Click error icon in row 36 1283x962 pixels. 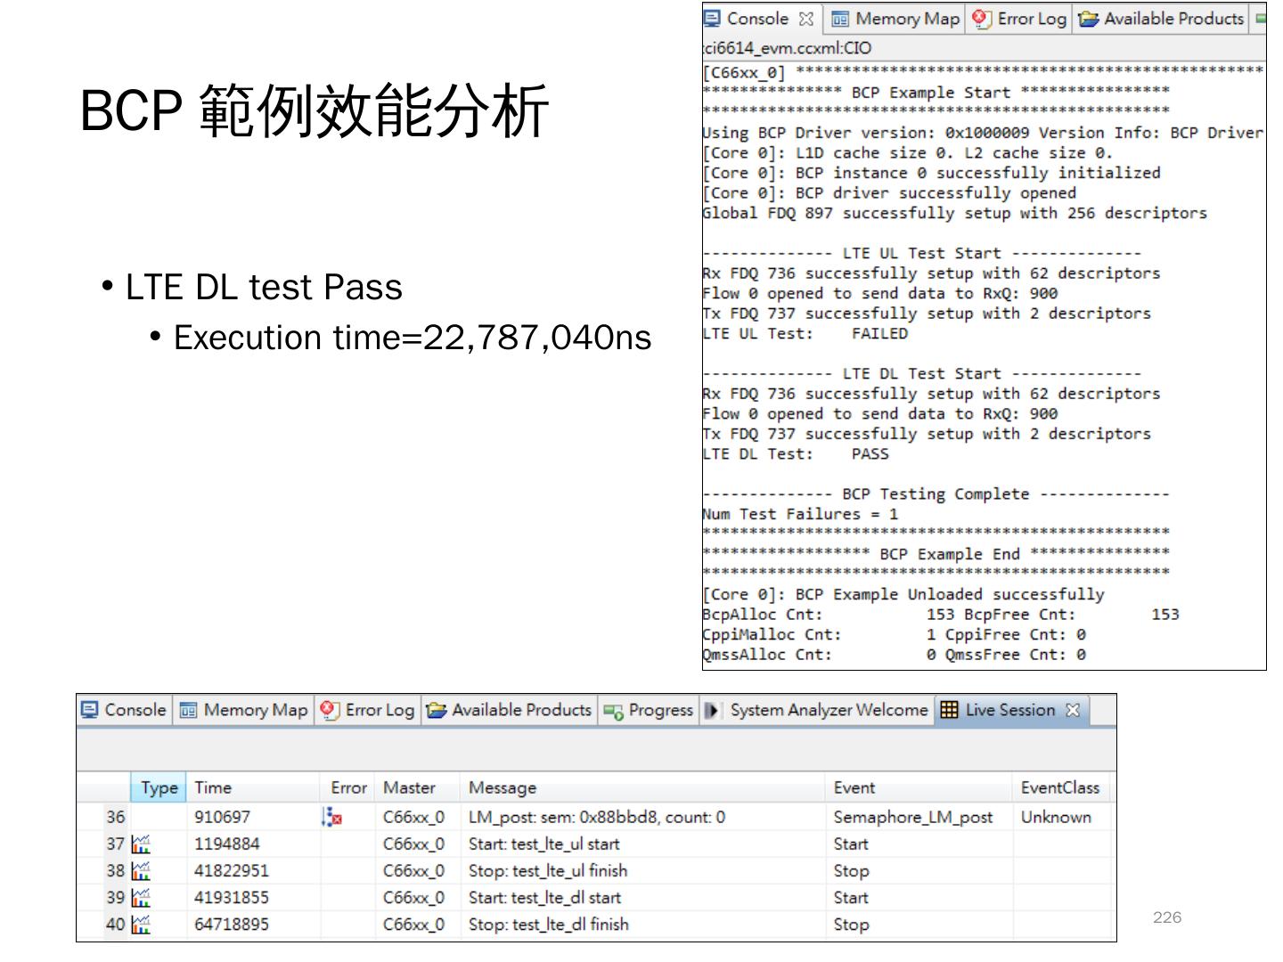[x=332, y=817]
